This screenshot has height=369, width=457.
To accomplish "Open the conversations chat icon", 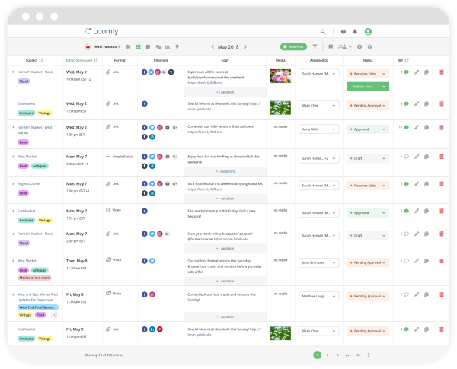I will point(158,47).
